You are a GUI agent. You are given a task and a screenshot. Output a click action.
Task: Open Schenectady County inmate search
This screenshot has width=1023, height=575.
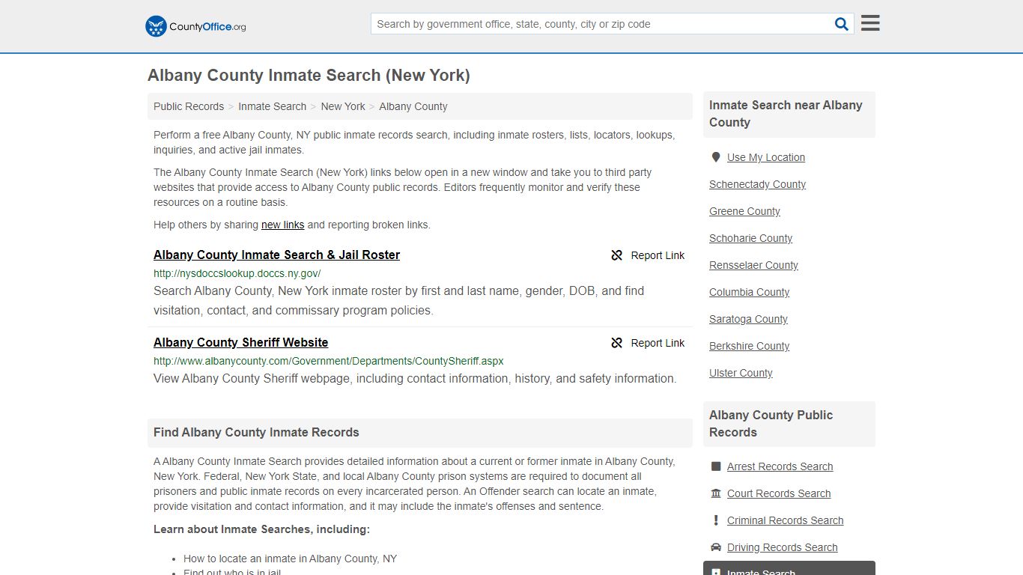[757, 184]
